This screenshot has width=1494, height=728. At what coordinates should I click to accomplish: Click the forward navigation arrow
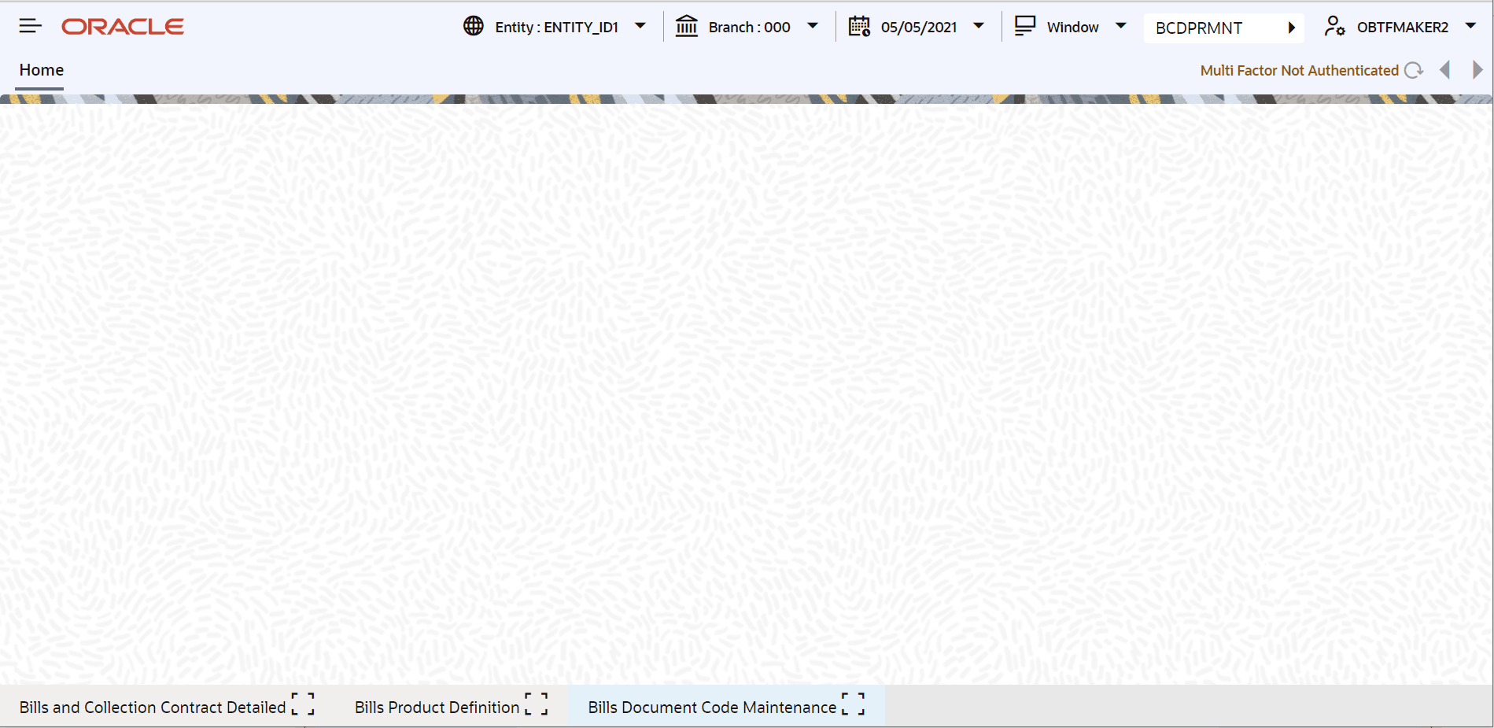(1477, 69)
